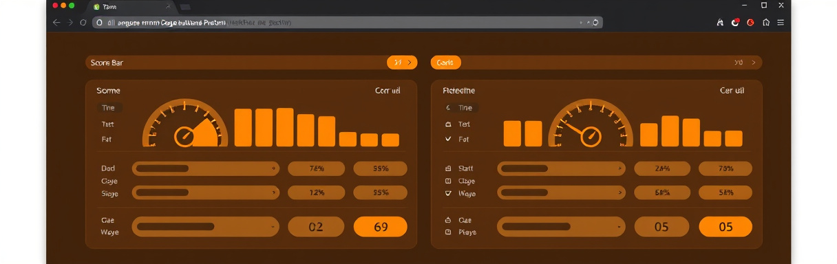Toggle the checkbox beside 'Pleye'

pyautogui.click(x=448, y=232)
